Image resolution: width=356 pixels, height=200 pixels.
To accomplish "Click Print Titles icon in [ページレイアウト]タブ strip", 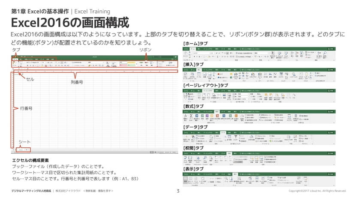I will [229, 95].
